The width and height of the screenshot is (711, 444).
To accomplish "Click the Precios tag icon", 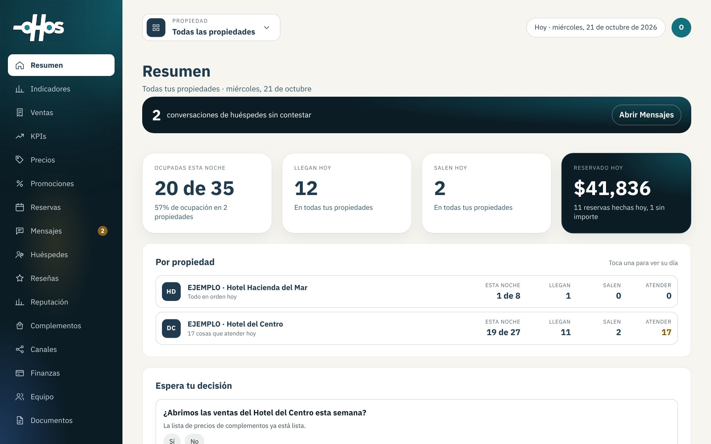I will point(20,160).
